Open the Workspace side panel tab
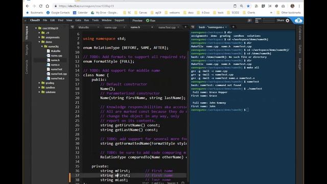Screen dimensions: 327x184 coord(27,33)
